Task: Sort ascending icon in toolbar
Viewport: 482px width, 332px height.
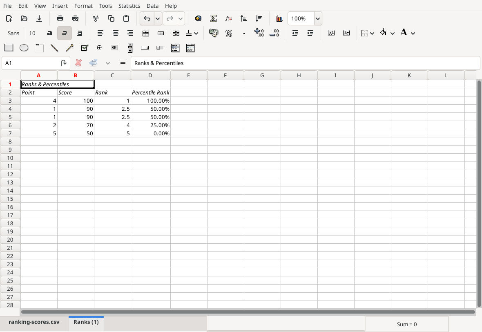Action: 244,18
